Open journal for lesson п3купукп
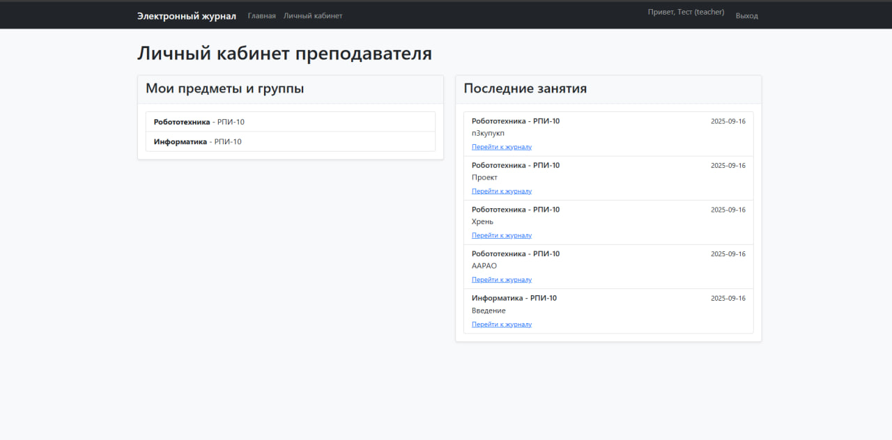 (x=502, y=146)
